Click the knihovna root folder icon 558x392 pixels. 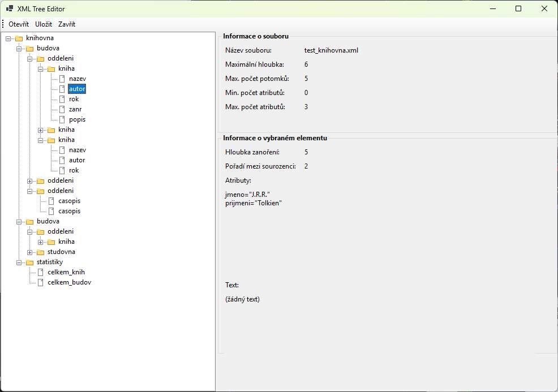(19, 38)
